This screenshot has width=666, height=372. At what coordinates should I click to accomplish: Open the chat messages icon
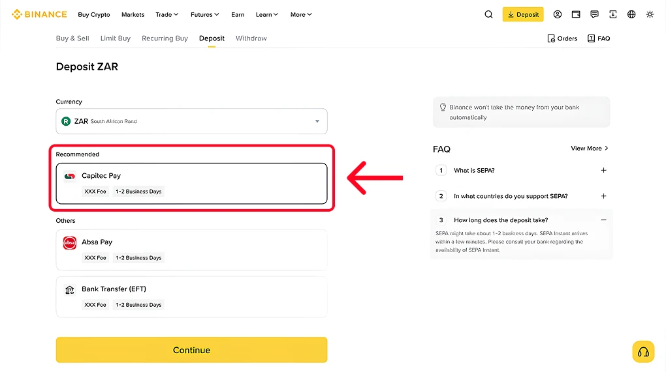594,14
